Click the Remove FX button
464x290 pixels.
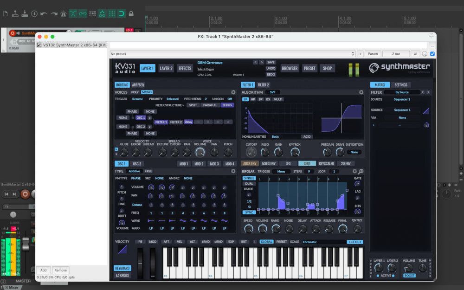(61, 270)
